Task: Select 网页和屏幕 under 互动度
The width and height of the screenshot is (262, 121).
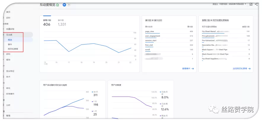Action: pos(13,49)
